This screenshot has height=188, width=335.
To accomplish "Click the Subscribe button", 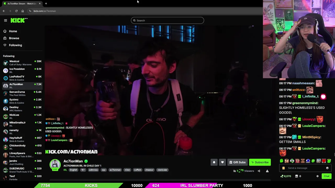I will click(x=260, y=162).
